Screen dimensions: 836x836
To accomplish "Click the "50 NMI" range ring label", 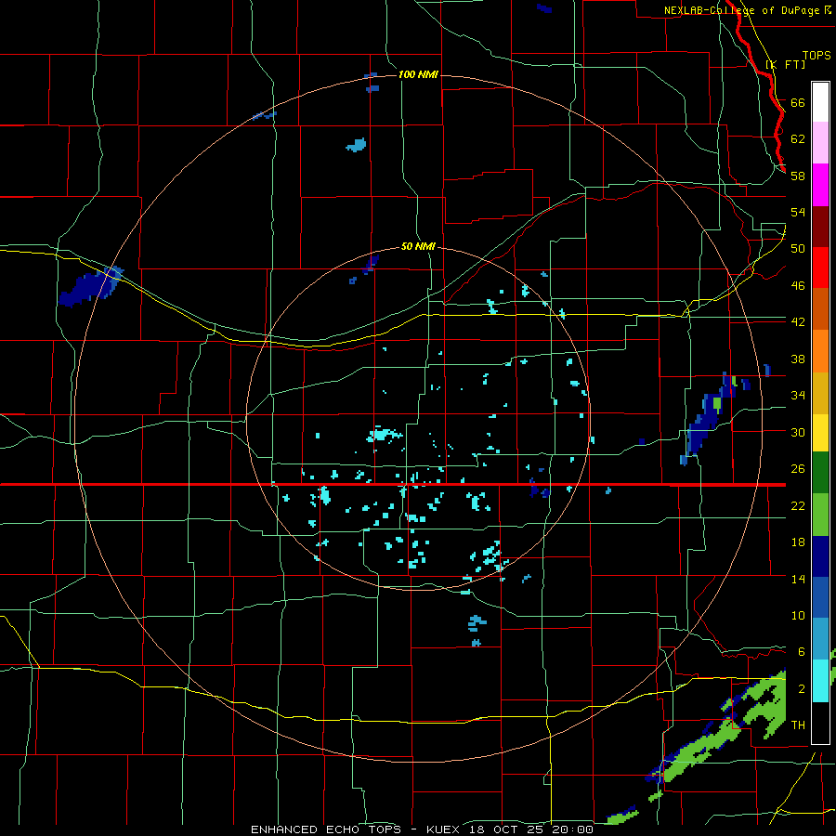I will pyautogui.click(x=418, y=246).
